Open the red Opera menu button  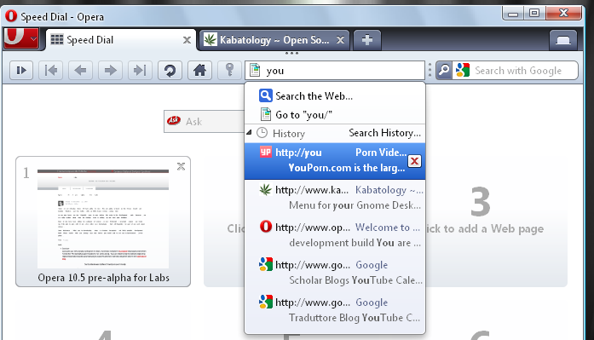(x=21, y=38)
